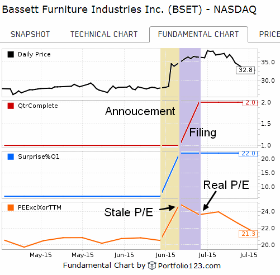The width and height of the screenshot is (280, 275).
Task: Click the orange PEExclXorTTM legend swatch
Action: coord(11,207)
